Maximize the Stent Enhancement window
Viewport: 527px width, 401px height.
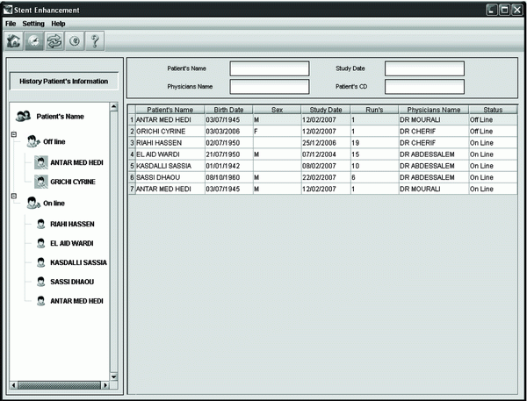click(504, 10)
